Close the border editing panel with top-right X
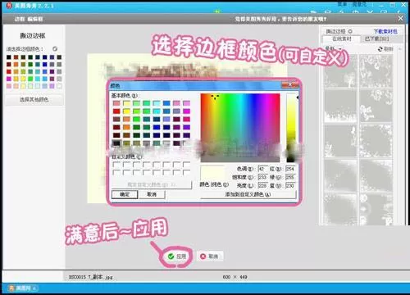Screen dimensions: 410x295 400,18
